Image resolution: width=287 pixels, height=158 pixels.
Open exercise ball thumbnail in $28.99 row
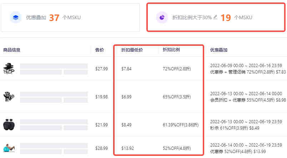pos(9,148)
